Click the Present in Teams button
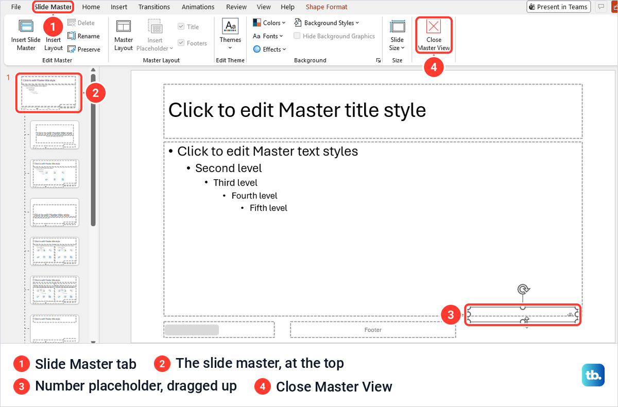618x407 pixels. tap(558, 7)
